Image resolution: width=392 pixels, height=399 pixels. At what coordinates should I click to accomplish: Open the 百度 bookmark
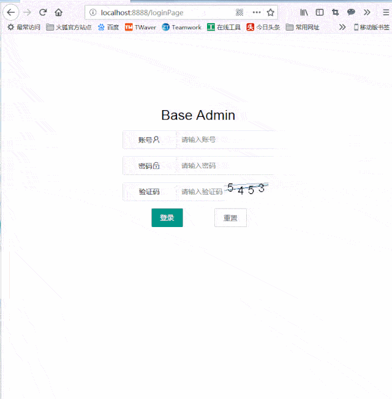108,27
